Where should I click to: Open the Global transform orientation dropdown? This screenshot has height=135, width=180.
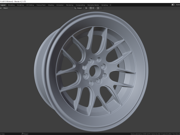pyautogui.click(x=80, y=8)
